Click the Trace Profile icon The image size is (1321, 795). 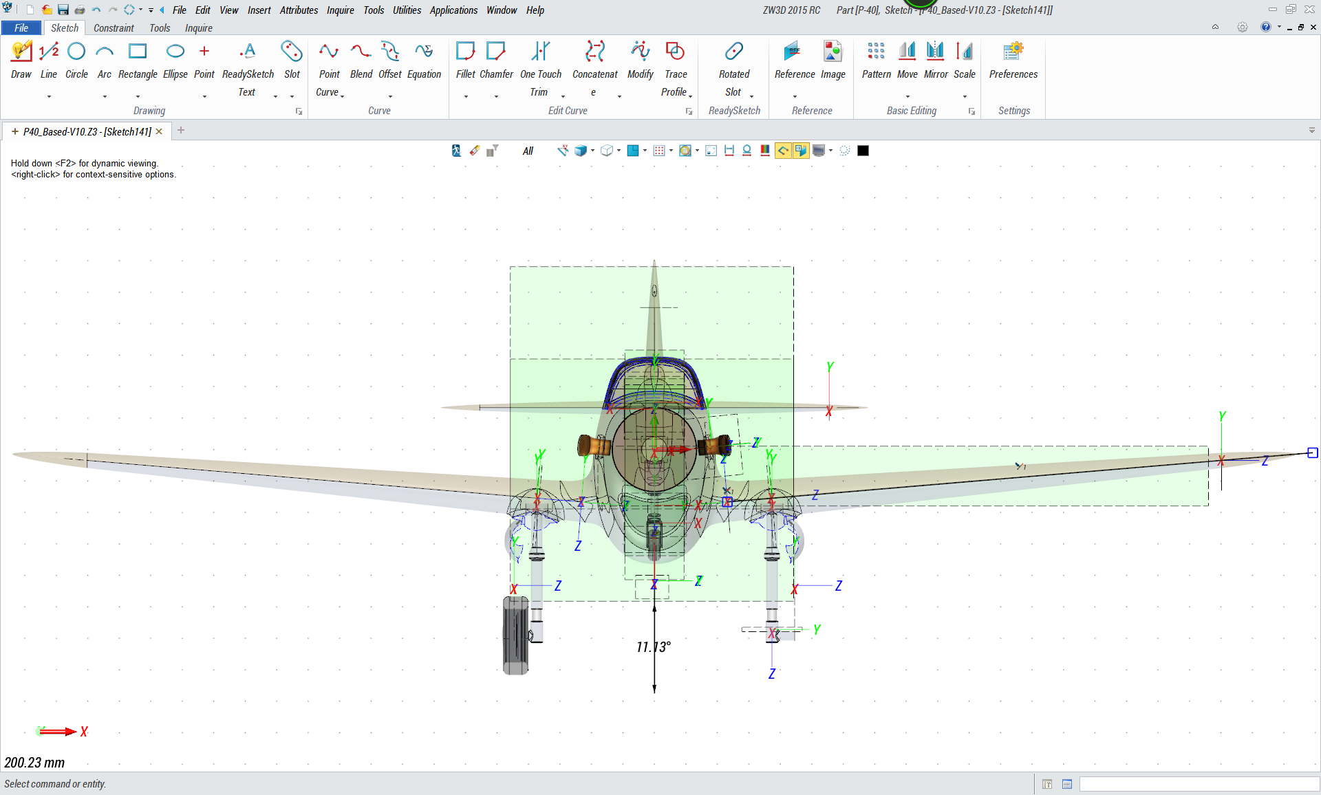[x=675, y=52]
